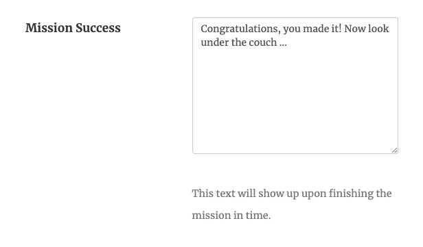This screenshot has height=247, width=423.
Task: Click the word upon in the description
Action: coord(313,194)
